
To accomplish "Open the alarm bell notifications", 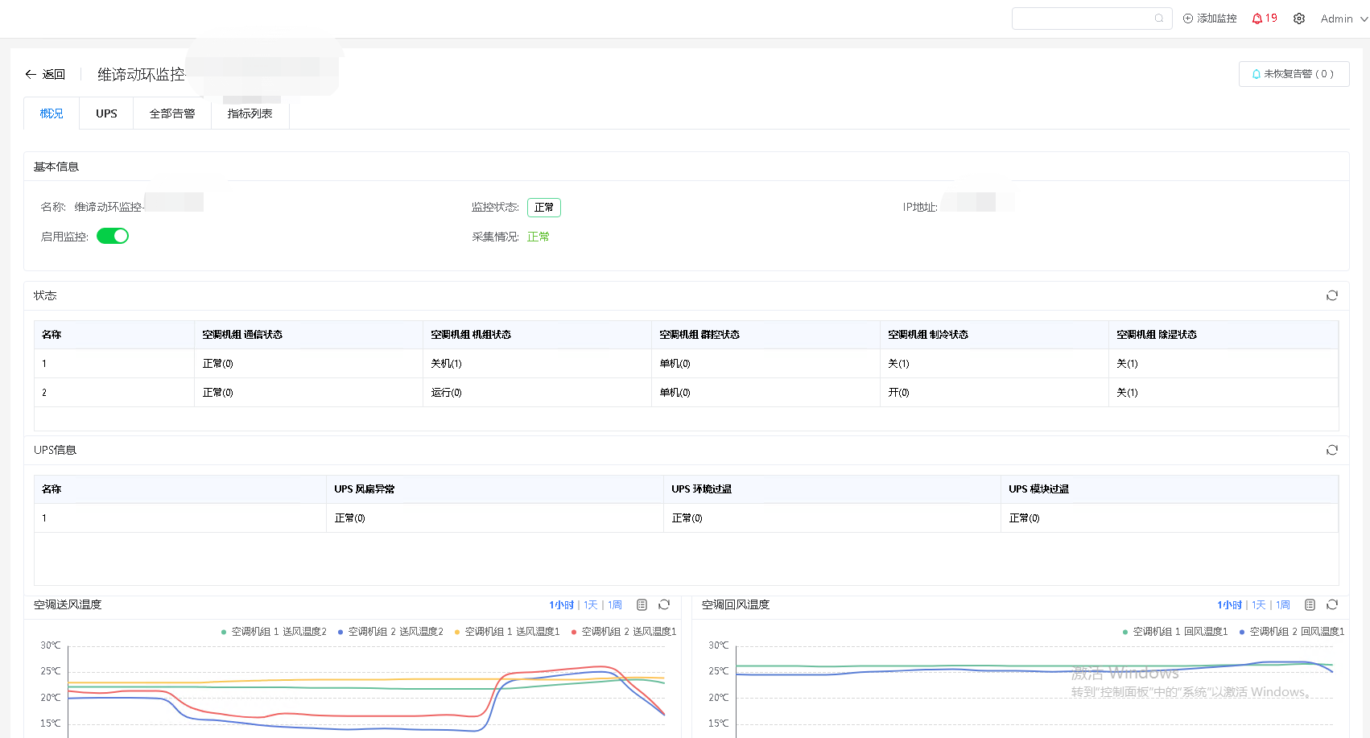I will [1257, 19].
